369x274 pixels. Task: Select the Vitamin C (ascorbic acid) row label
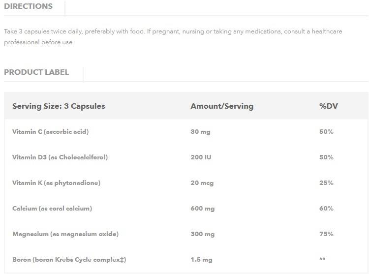[x=50, y=131]
